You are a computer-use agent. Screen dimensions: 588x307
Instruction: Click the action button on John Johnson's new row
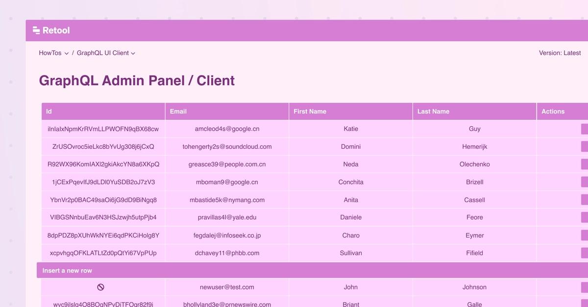pos(585,287)
